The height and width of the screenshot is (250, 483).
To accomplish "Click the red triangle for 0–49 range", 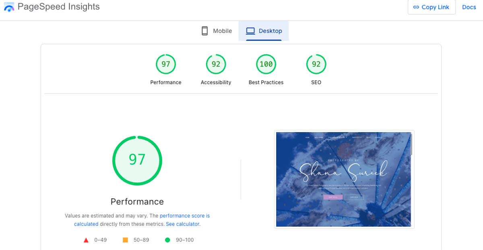I will pyautogui.click(x=86, y=240).
